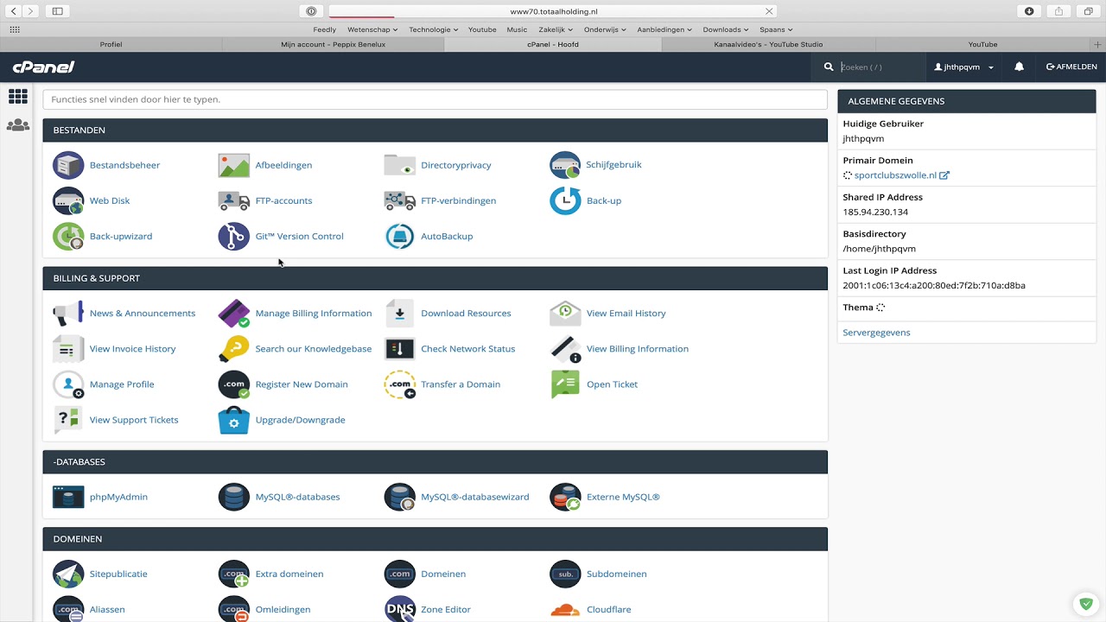Expand Onderwijs bookmarks folder
The image size is (1106, 622).
click(606, 29)
